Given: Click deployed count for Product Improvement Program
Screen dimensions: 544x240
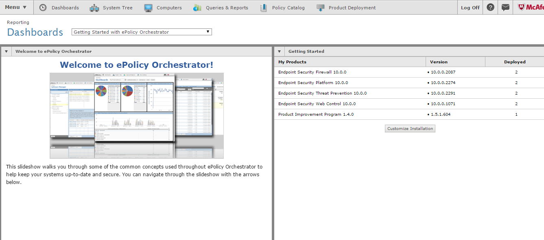Looking at the screenshot, I should pyautogui.click(x=516, y=115).
